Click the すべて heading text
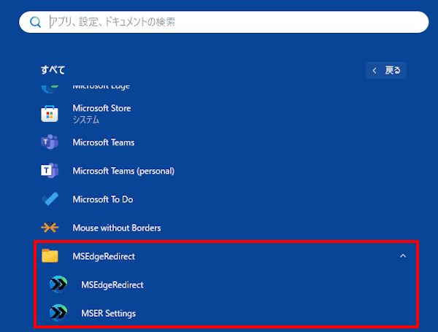The image size is (438, 332). (x=53, y=70)
